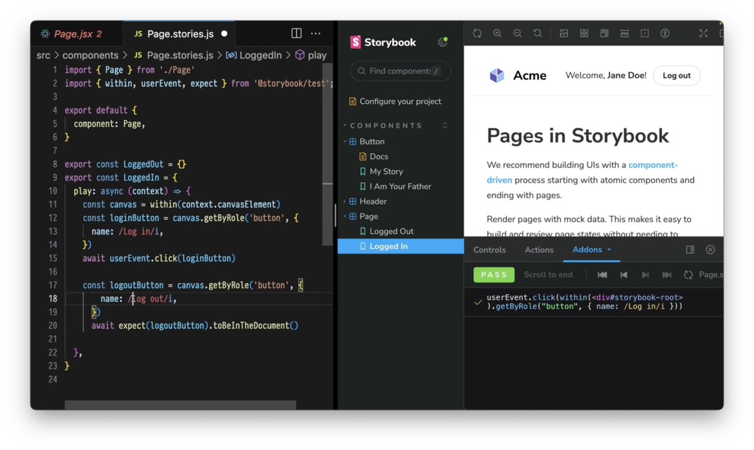Select the Logged In story
This screenshot has width=754, height=450.
[x=400, y=247]
